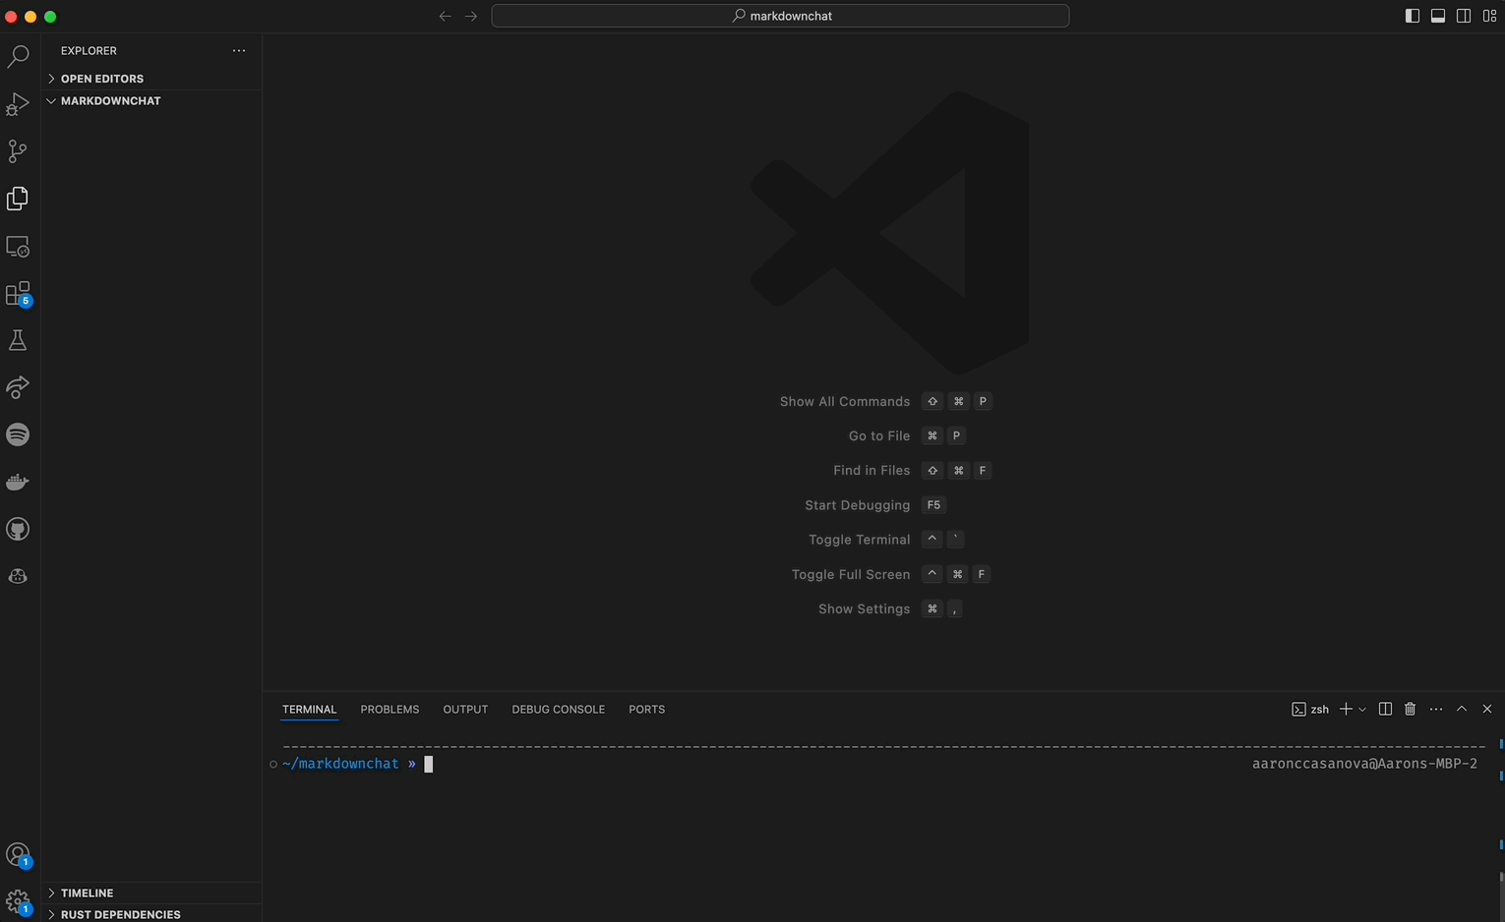Expand the Timeline section
This screenshot has width=1505, height=922.
click(x=151, y=893)
